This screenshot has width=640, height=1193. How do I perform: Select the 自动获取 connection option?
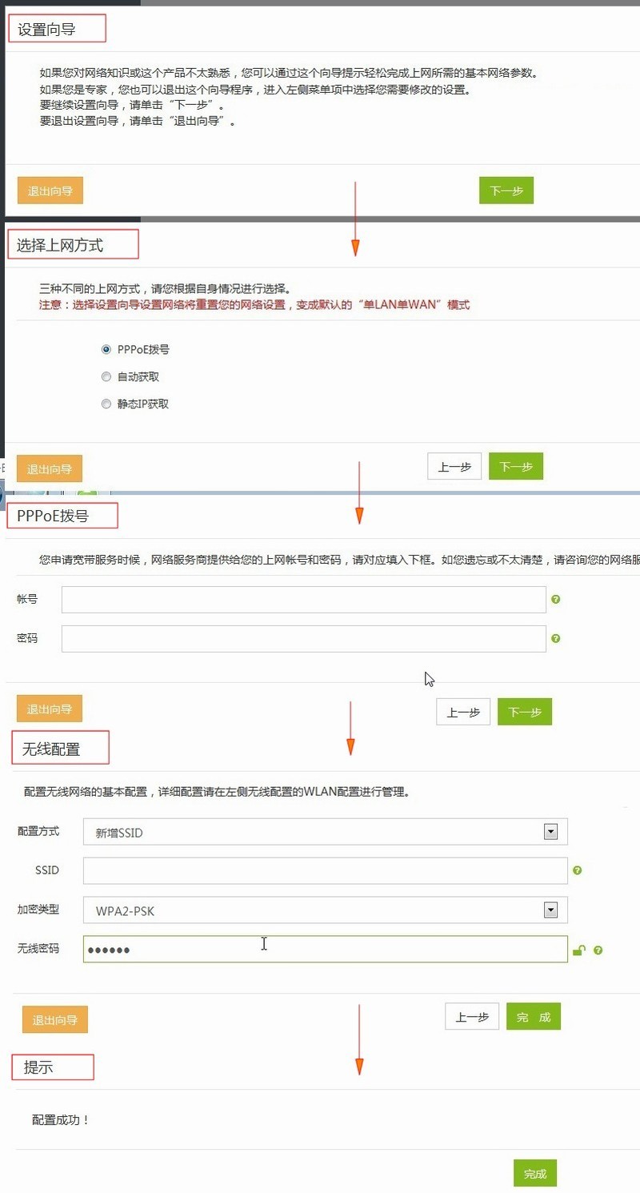106,376
